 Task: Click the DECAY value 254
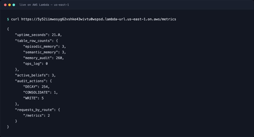[44, 87]
